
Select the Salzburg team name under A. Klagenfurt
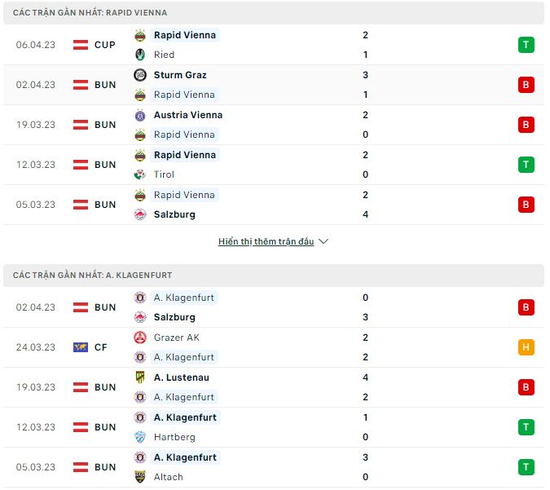[174, 317]
